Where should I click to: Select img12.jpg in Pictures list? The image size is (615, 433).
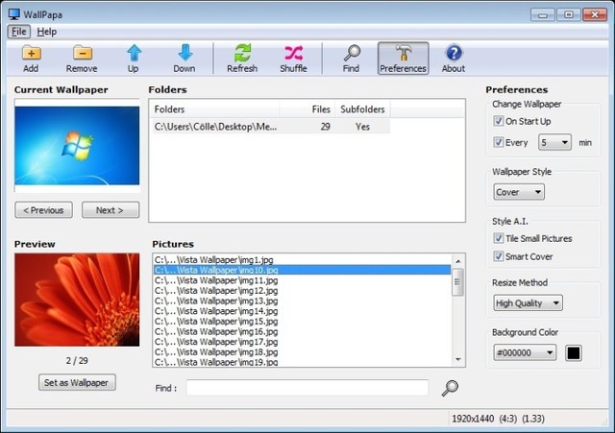[302, 290]
